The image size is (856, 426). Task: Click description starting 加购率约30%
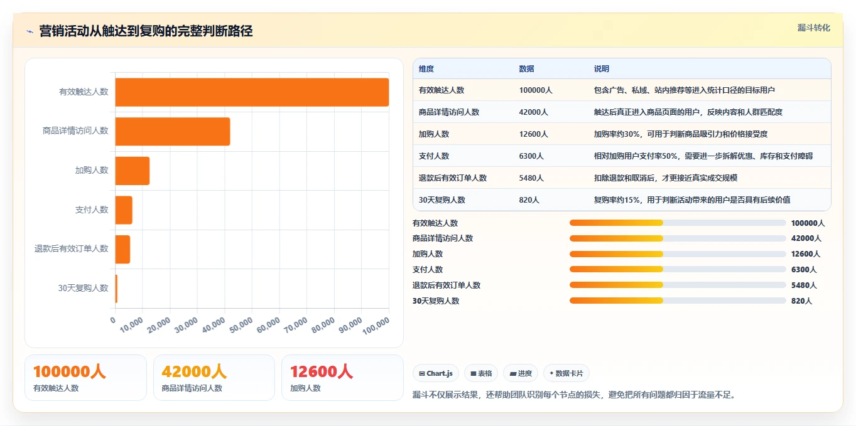click(681, 134)
